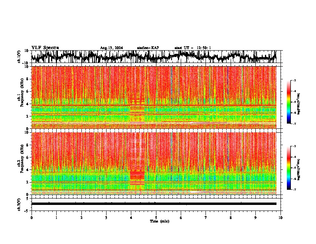Viewport: 316px width, 244px height.
Task: Click the ch.2 spectrogram panel
Action: point(154,163)
